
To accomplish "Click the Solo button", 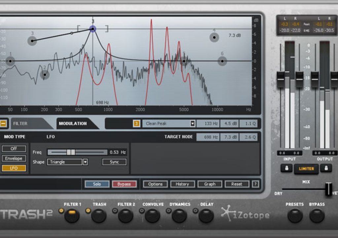I will pos(97,184).
